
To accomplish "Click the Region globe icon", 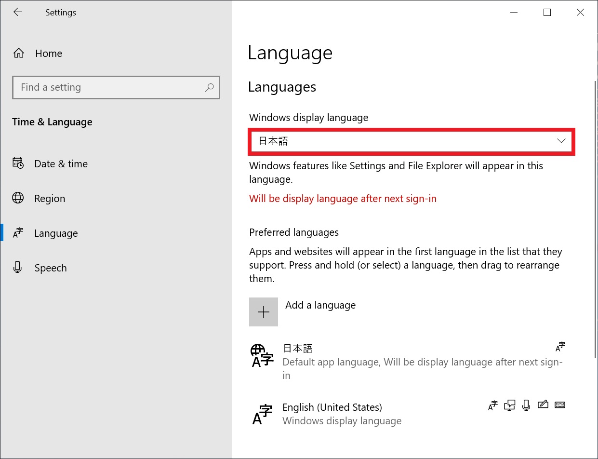I will point(18,198).
